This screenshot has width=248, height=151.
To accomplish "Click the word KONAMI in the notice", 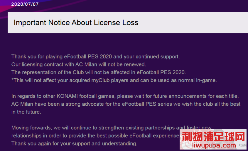I will 67,96.
